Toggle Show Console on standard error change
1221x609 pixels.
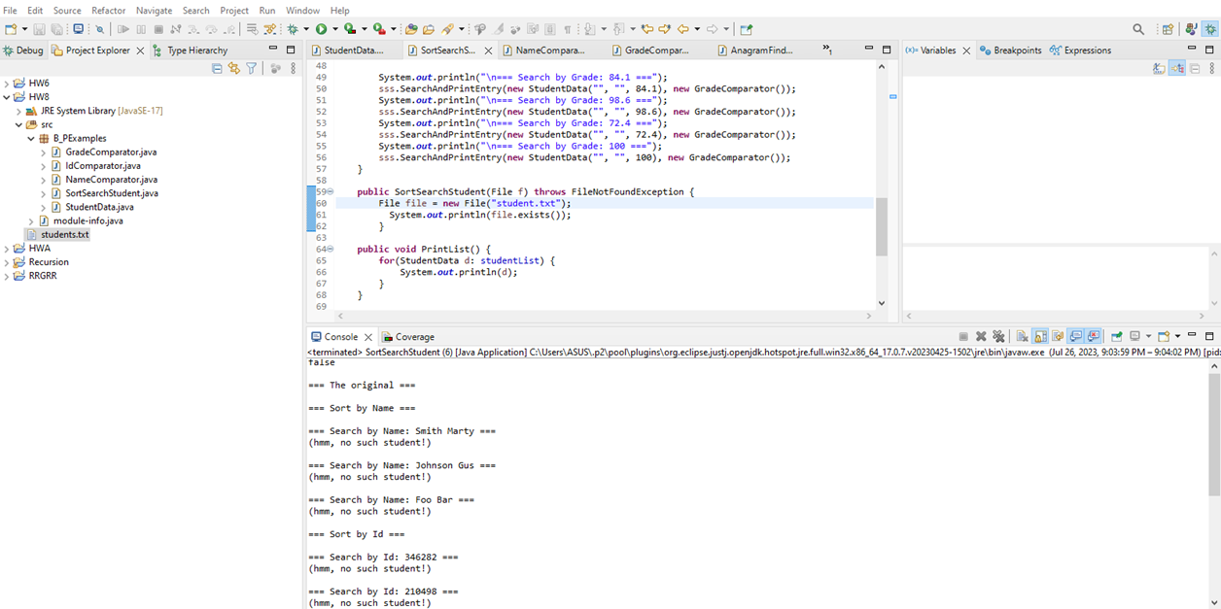[1093, 337]
